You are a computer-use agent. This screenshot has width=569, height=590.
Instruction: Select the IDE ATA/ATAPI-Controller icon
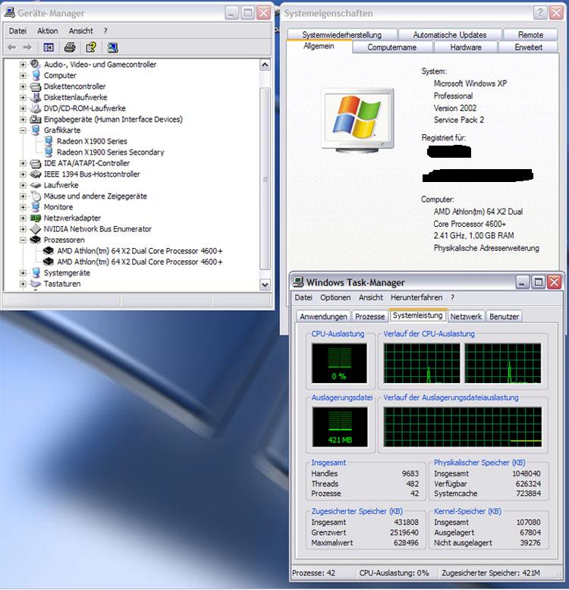coord(36,163)
